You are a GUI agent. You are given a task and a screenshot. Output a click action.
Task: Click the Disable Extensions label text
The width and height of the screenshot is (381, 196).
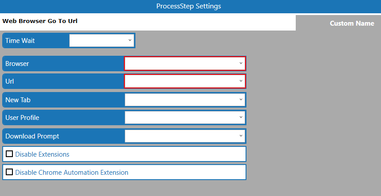coord(42,154)
